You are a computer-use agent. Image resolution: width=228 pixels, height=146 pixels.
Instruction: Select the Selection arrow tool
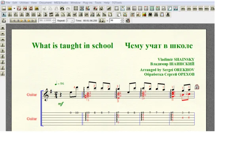(x=4, y=14)
